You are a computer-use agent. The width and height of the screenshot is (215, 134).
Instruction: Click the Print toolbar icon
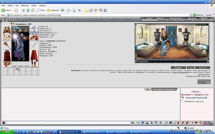[x=74, y=10]
